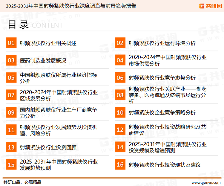Open 射频紧肤仪行业相关概述 chapter entry
This screenshot has width=224, height=186.
(48, 43)
